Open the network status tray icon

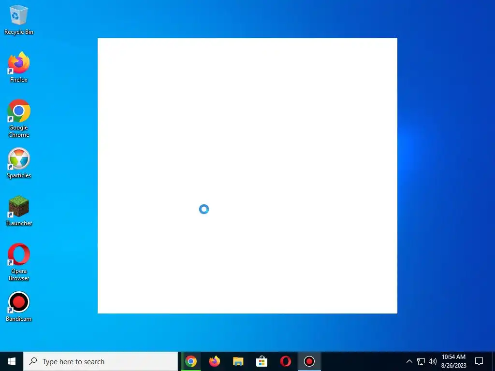[421, 361]
